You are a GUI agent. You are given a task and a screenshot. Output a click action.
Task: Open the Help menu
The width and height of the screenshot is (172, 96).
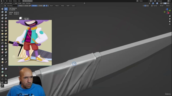(19, 1)
